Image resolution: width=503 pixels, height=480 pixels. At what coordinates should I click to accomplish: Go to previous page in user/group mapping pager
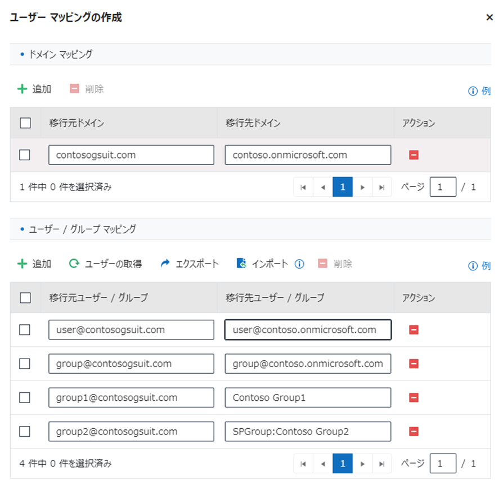click(x=323, y=464)
